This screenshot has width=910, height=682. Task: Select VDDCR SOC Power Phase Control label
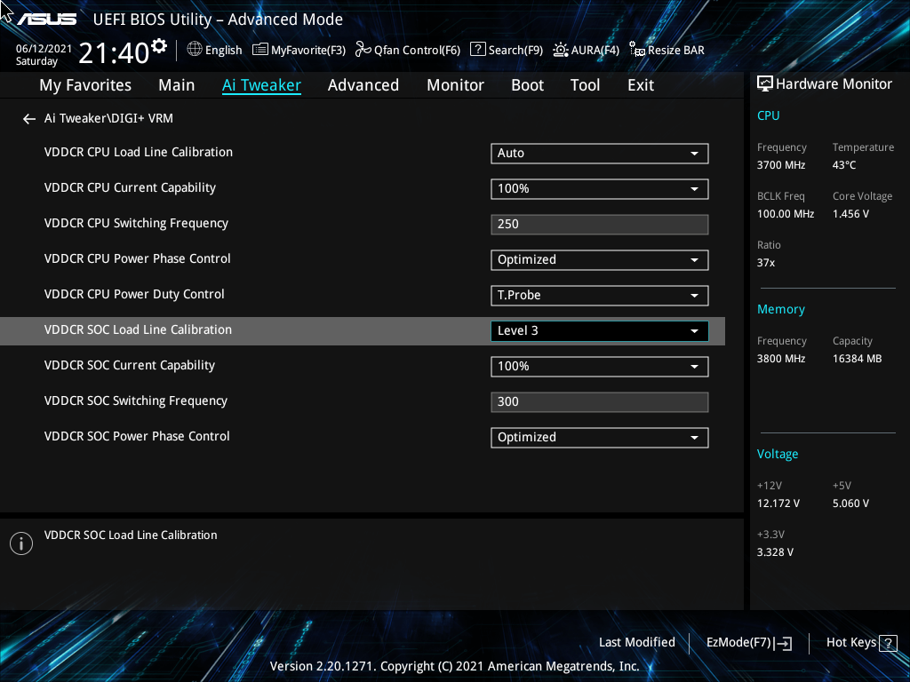click(x=137, y=436)
